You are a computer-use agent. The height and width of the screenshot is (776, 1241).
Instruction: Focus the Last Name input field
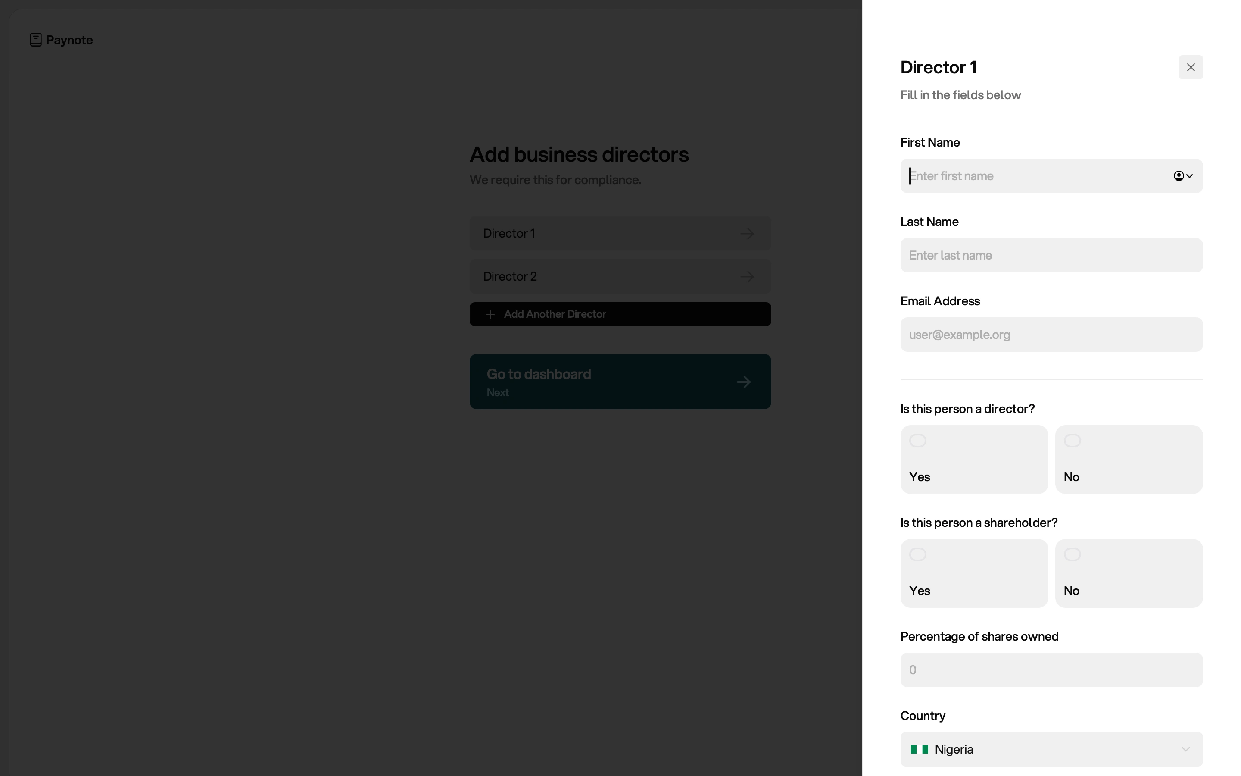coord(1051,255)
